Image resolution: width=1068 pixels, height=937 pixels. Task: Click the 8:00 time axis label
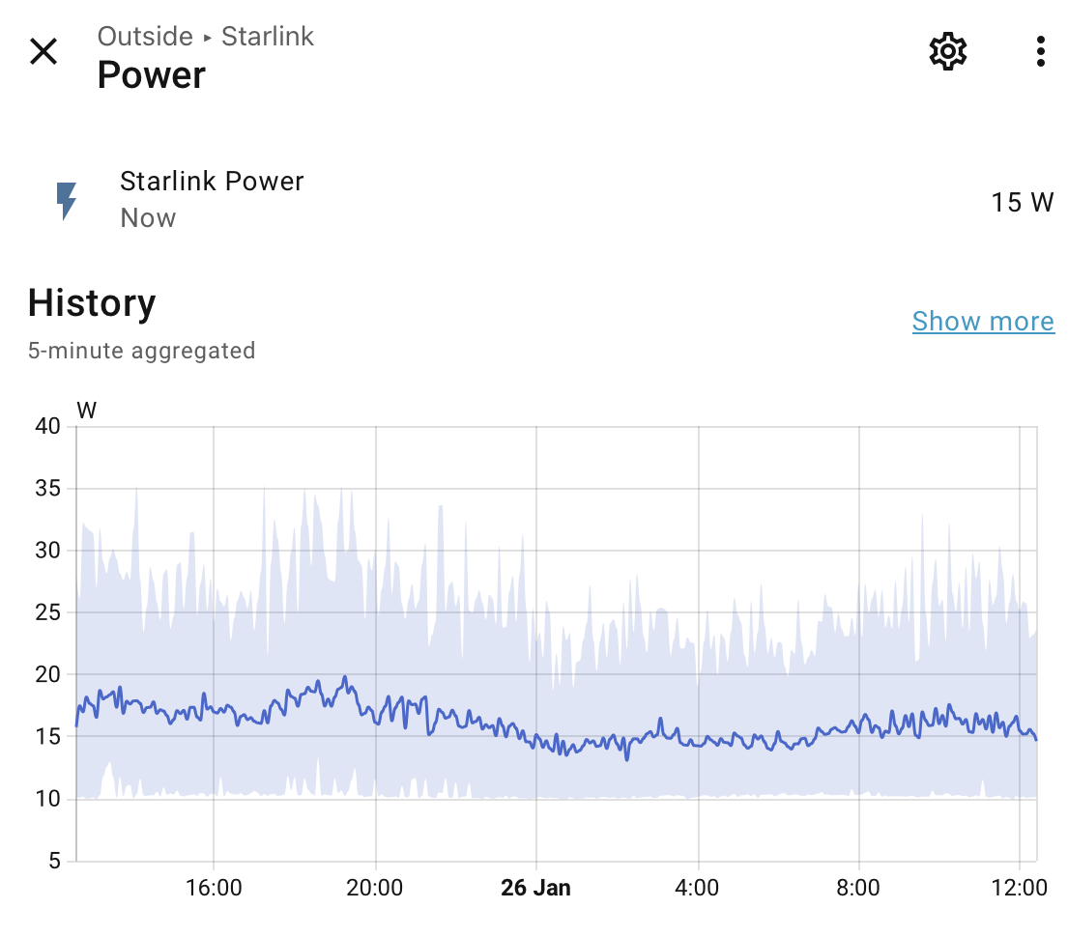(x=858, y=888)
